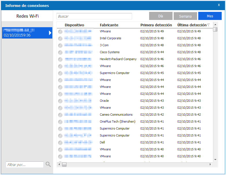Select Cisco Systems manufacturer cell
This screenshot has height=175, width=226.
coord(110,52)
